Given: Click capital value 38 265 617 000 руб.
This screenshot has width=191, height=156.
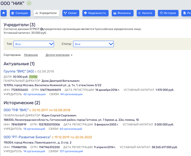Looking at the screenshot, I should [165, 147].
